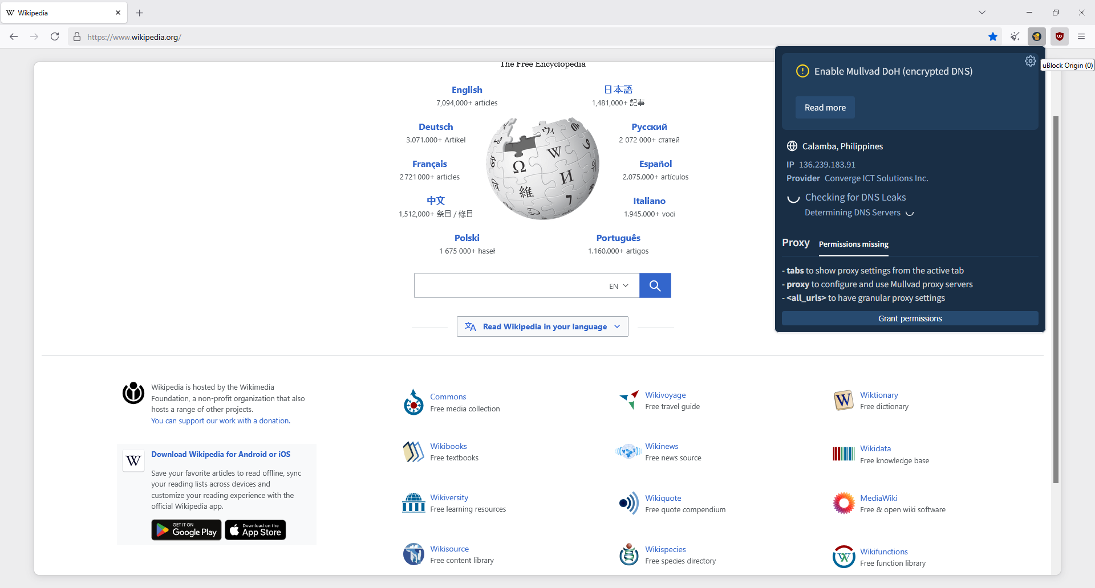Click the Wikisource project icon
Viewport: 1095px width, 588px height.
click(413, 554)
